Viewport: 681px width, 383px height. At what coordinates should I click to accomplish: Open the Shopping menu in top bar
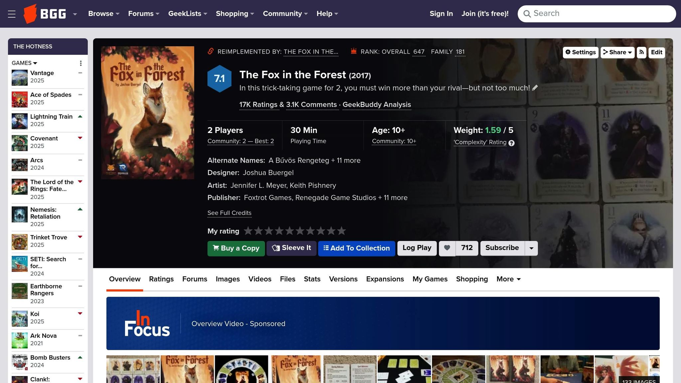(235, 14)
